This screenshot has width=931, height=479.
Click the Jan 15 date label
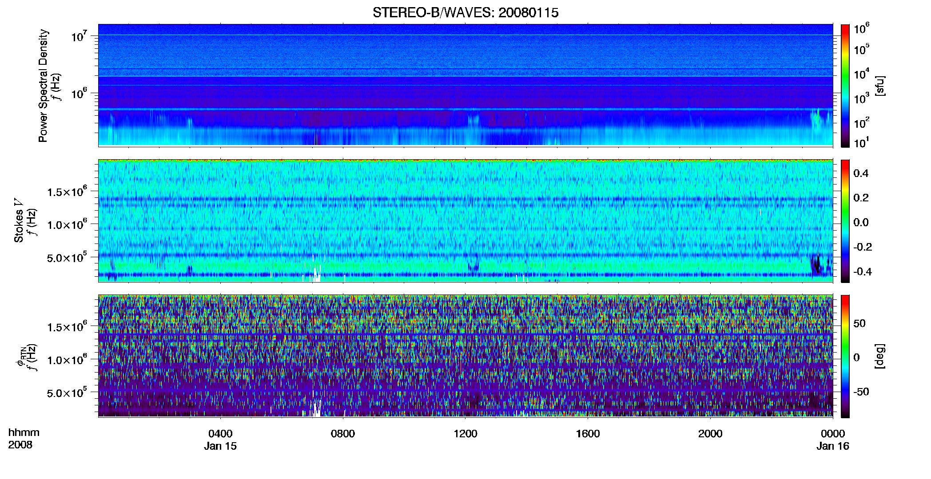click(220, 446)
